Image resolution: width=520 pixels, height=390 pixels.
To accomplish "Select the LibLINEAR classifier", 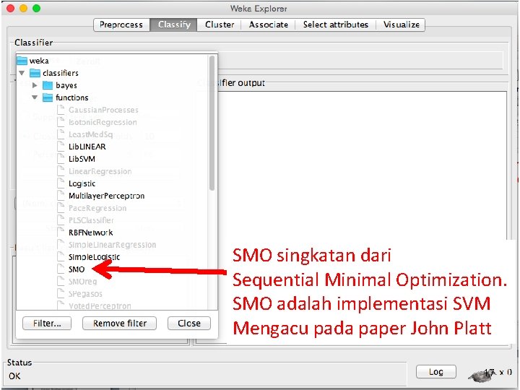I will (x=87, y=147).
